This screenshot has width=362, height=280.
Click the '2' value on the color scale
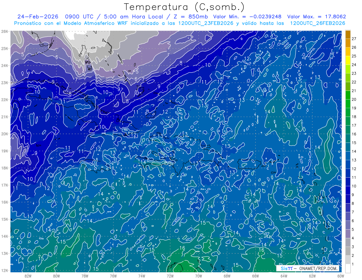tap(353, 256)
